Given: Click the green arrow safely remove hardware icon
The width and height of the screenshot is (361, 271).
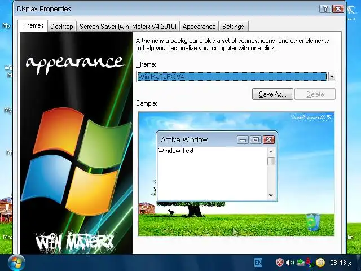Looking at the screenshot, I should pos(300,263).
